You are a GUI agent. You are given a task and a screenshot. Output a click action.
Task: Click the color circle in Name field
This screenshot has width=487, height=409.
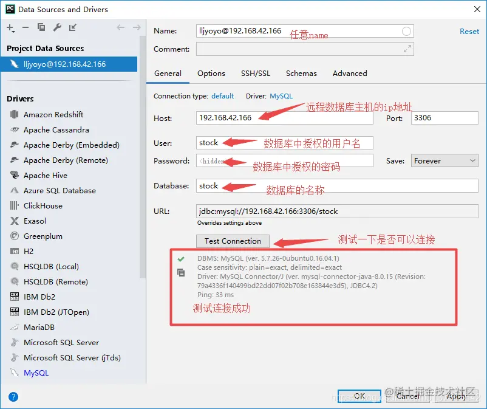click(406, 31)
